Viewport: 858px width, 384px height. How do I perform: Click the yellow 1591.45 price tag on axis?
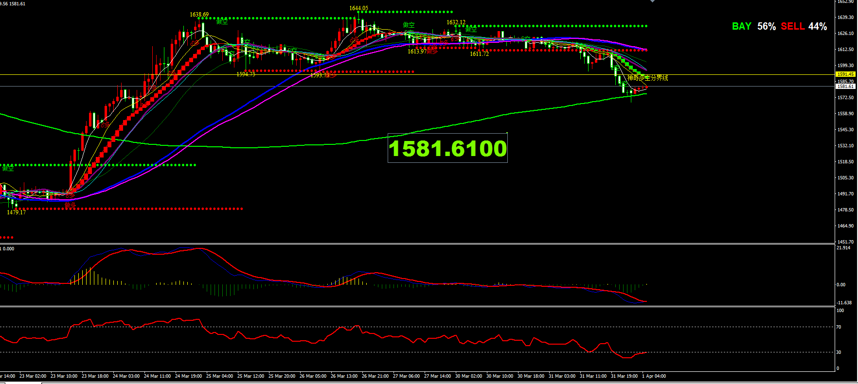[x=845, y=74]
